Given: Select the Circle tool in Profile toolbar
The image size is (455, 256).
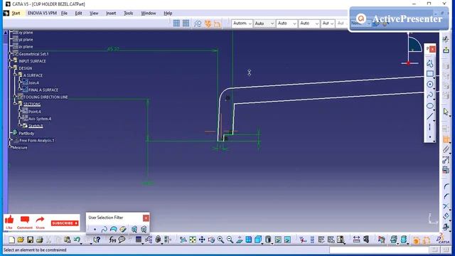Looking at the screenshot, I should (x=429, y=85).
